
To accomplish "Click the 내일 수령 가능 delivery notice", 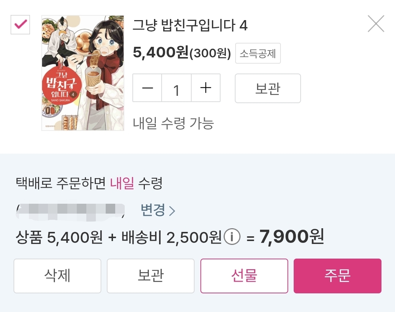I will pos(173,123).
